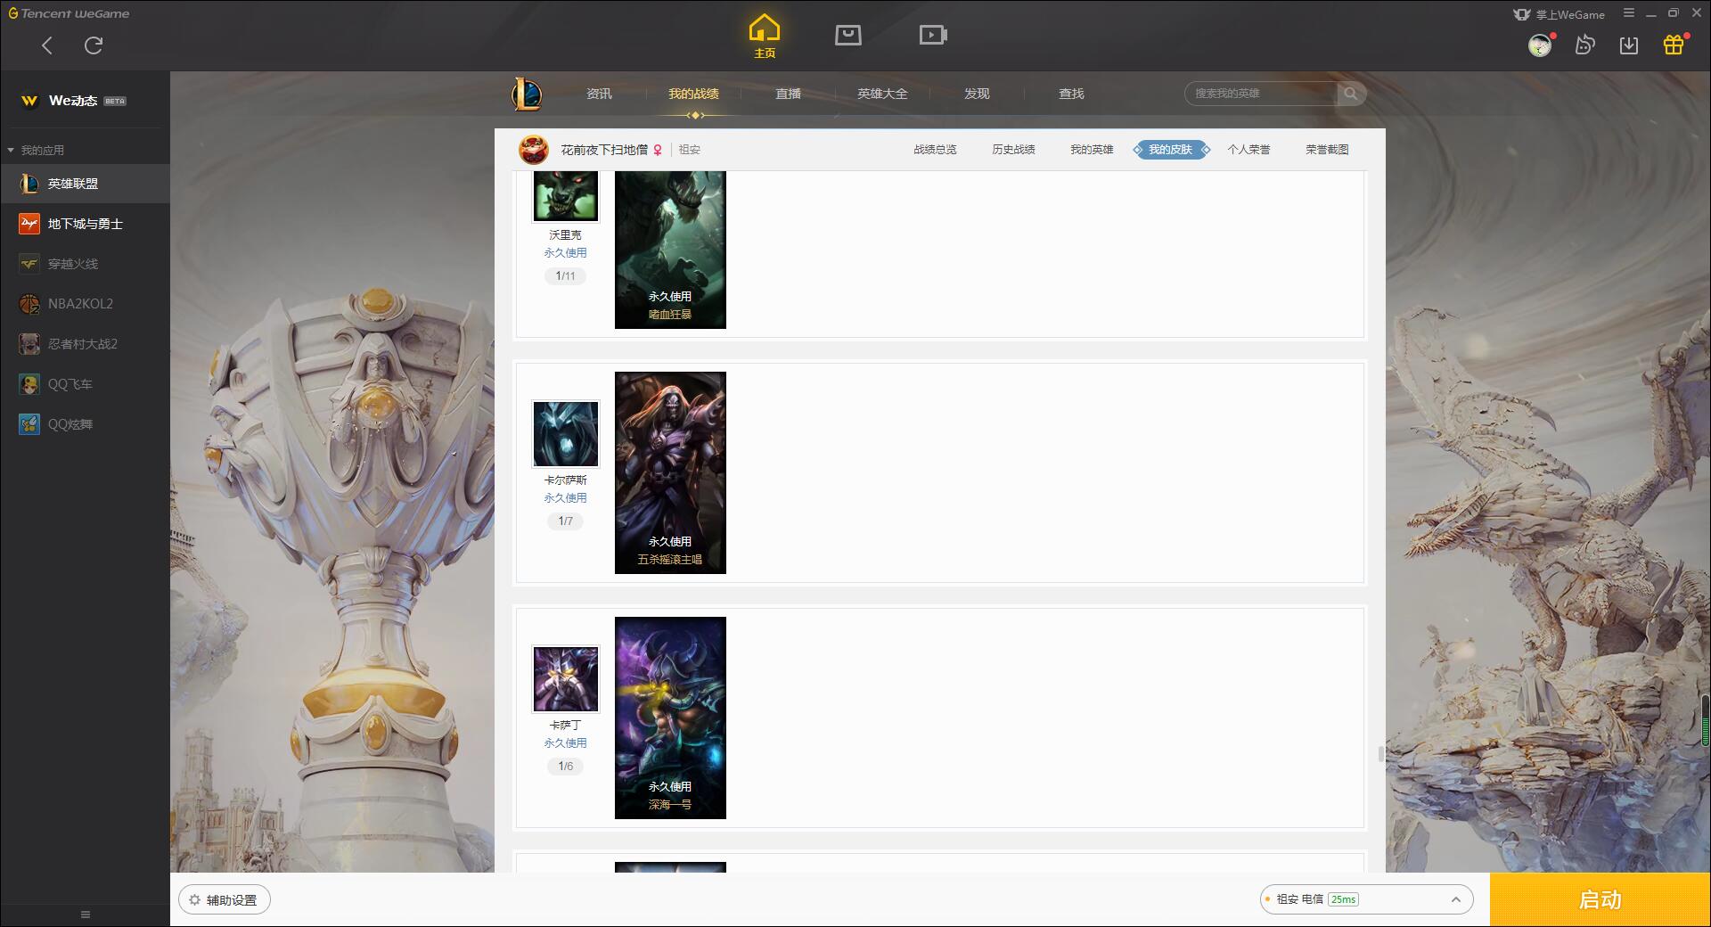Click the 卡萨丁 champion portrait
Image resolution: width=1711 pixels, height=927 pixels.
566,679
